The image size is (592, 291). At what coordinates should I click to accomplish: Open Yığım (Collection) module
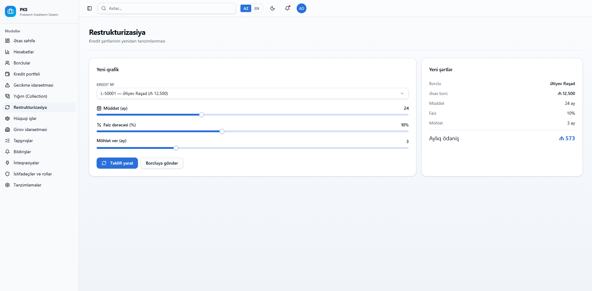tap(39, 96)
